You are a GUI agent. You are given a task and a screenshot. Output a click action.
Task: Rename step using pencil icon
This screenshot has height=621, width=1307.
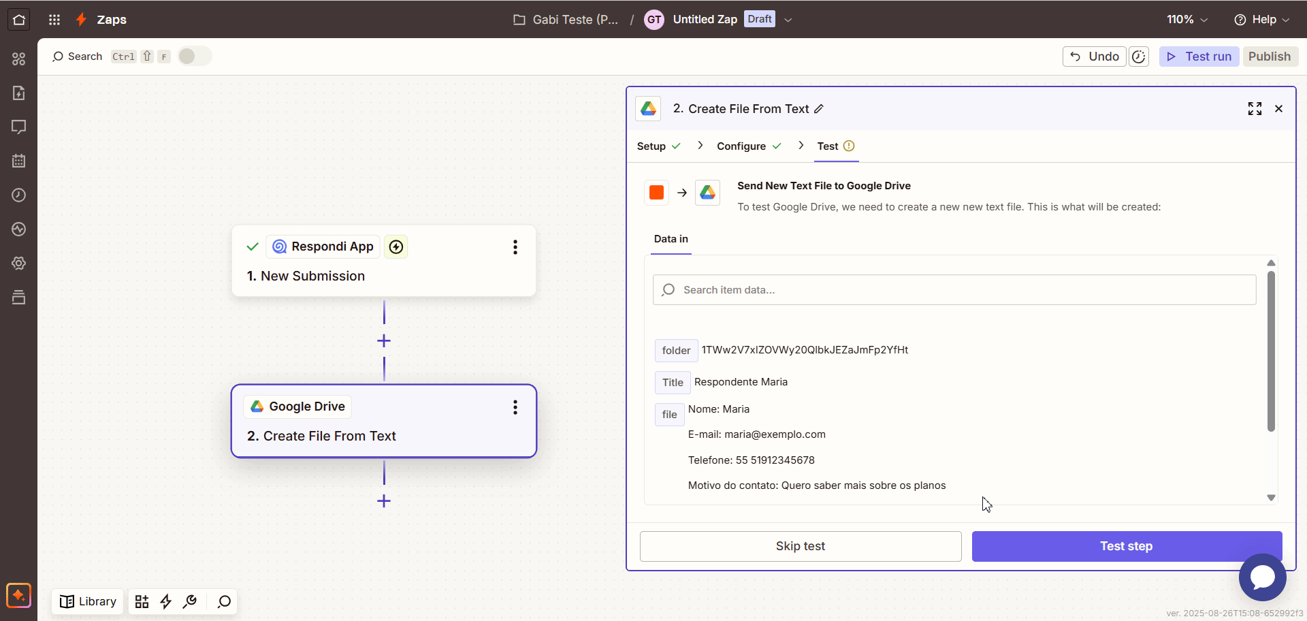[x=819, y=109]
